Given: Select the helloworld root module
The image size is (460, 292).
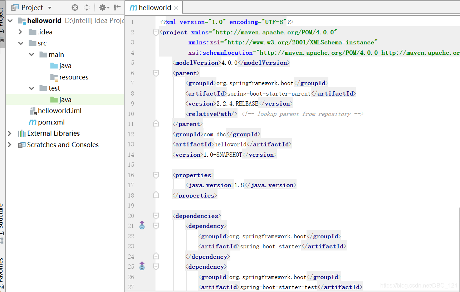Looking at the screenshot, I should [44, 21].
